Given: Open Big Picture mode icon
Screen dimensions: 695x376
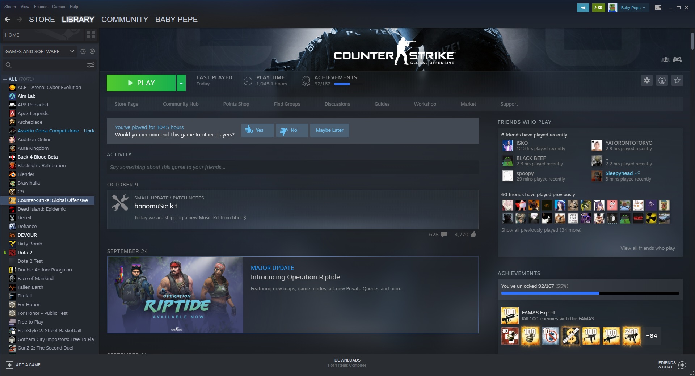Looking at the screenshot, I should tap(658, 8).
